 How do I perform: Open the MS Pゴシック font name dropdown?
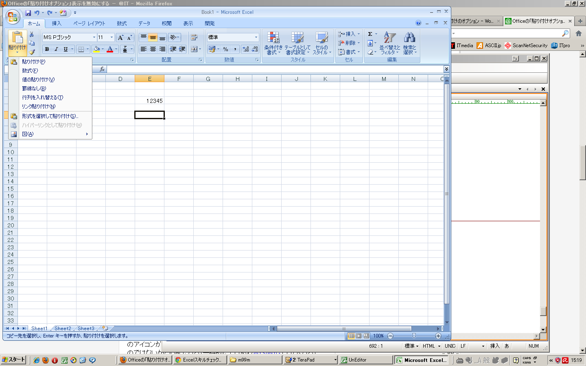point(94,37)
